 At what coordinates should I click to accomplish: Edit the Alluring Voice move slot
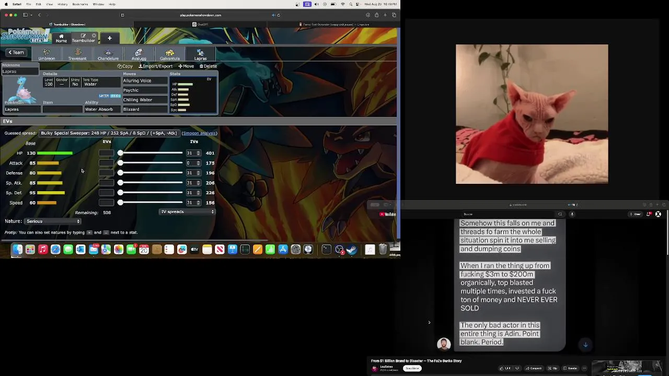pyautogui.click(x=145, y=81)
